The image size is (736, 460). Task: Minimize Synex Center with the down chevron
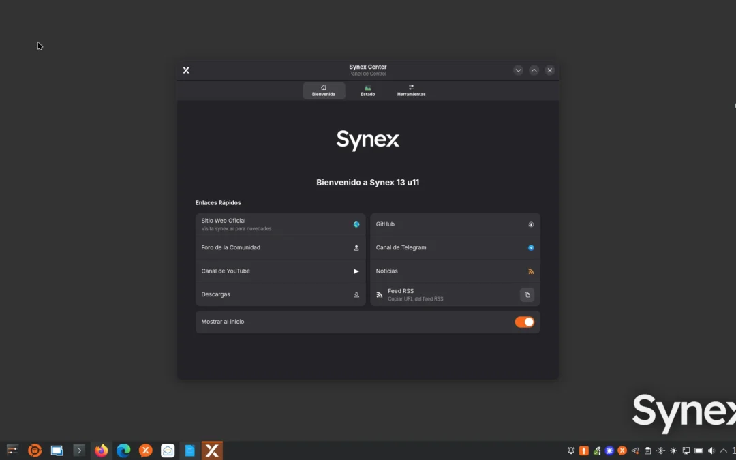click(518, 70)
